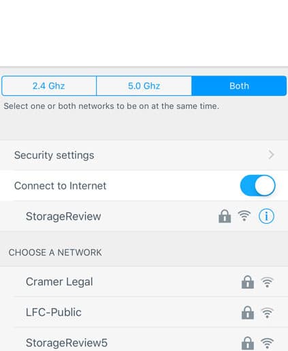Viewport: 288px width, 351px height.
Task: Tap the lock icon beside StorageReview5
Action: (x=248, y=343)
